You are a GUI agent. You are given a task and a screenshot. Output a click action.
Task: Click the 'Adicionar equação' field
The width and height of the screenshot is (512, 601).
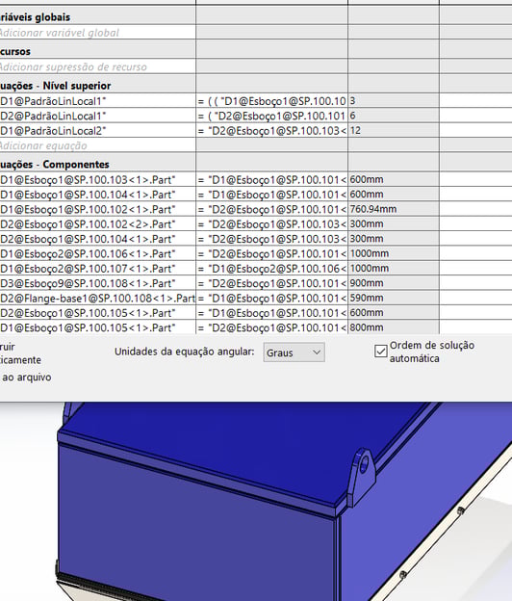pyautogui.click(x=97, y=145)
